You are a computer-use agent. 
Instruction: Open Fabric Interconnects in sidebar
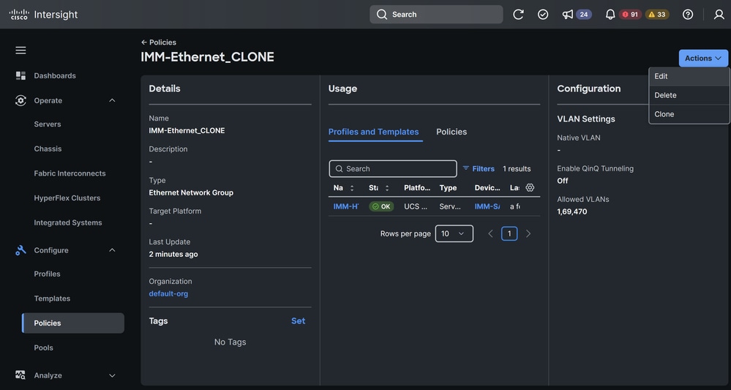click(x=70, y=173)
